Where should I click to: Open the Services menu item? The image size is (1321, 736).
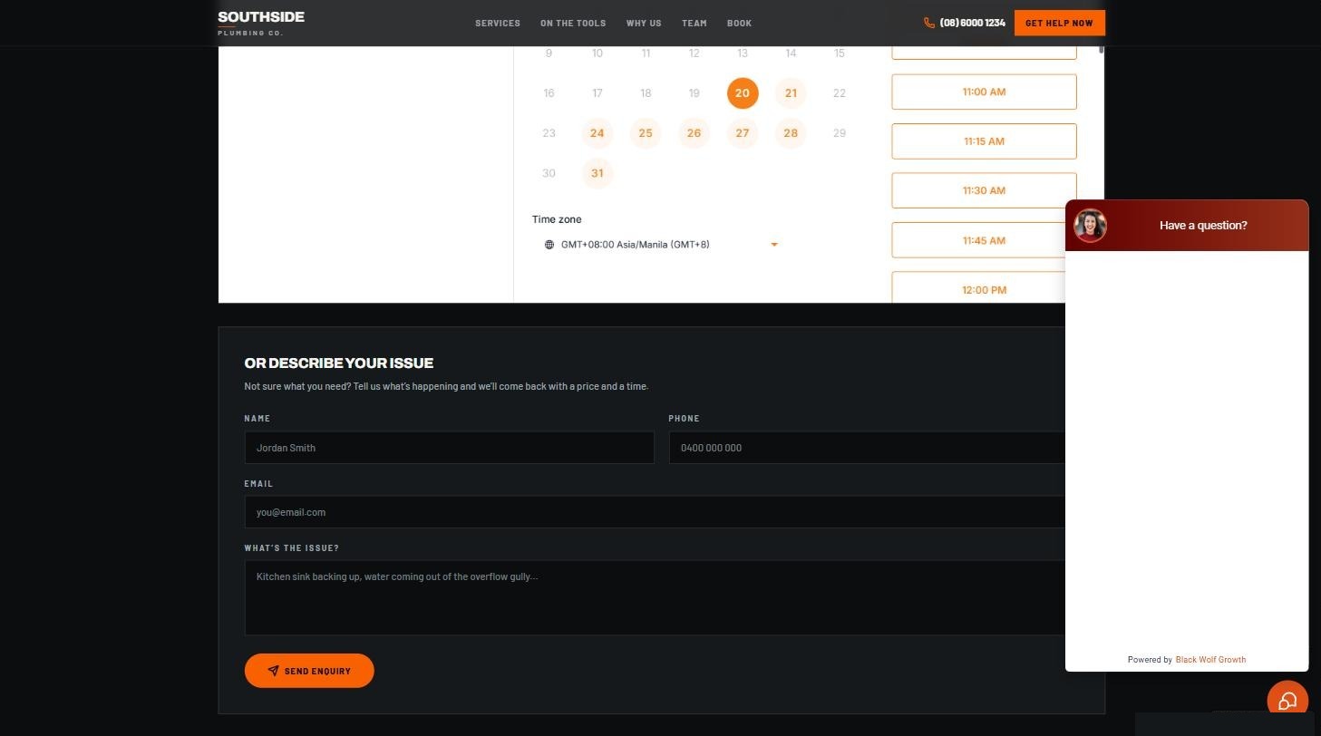(x=498, y=24)
